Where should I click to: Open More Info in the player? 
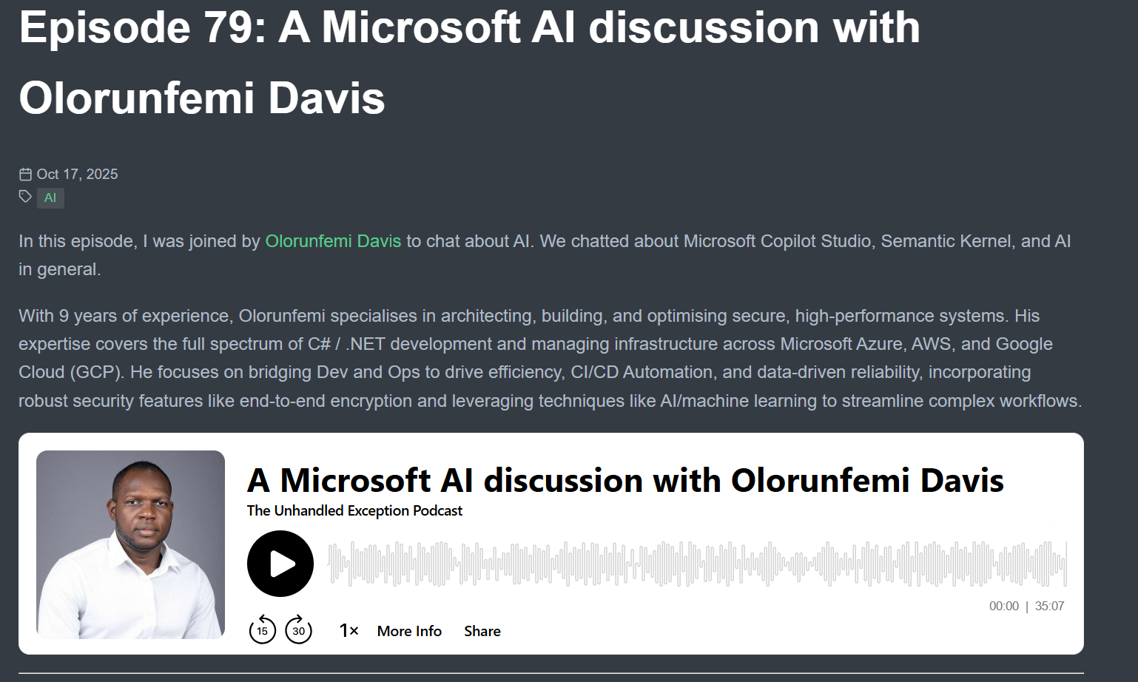coord(409,631)
